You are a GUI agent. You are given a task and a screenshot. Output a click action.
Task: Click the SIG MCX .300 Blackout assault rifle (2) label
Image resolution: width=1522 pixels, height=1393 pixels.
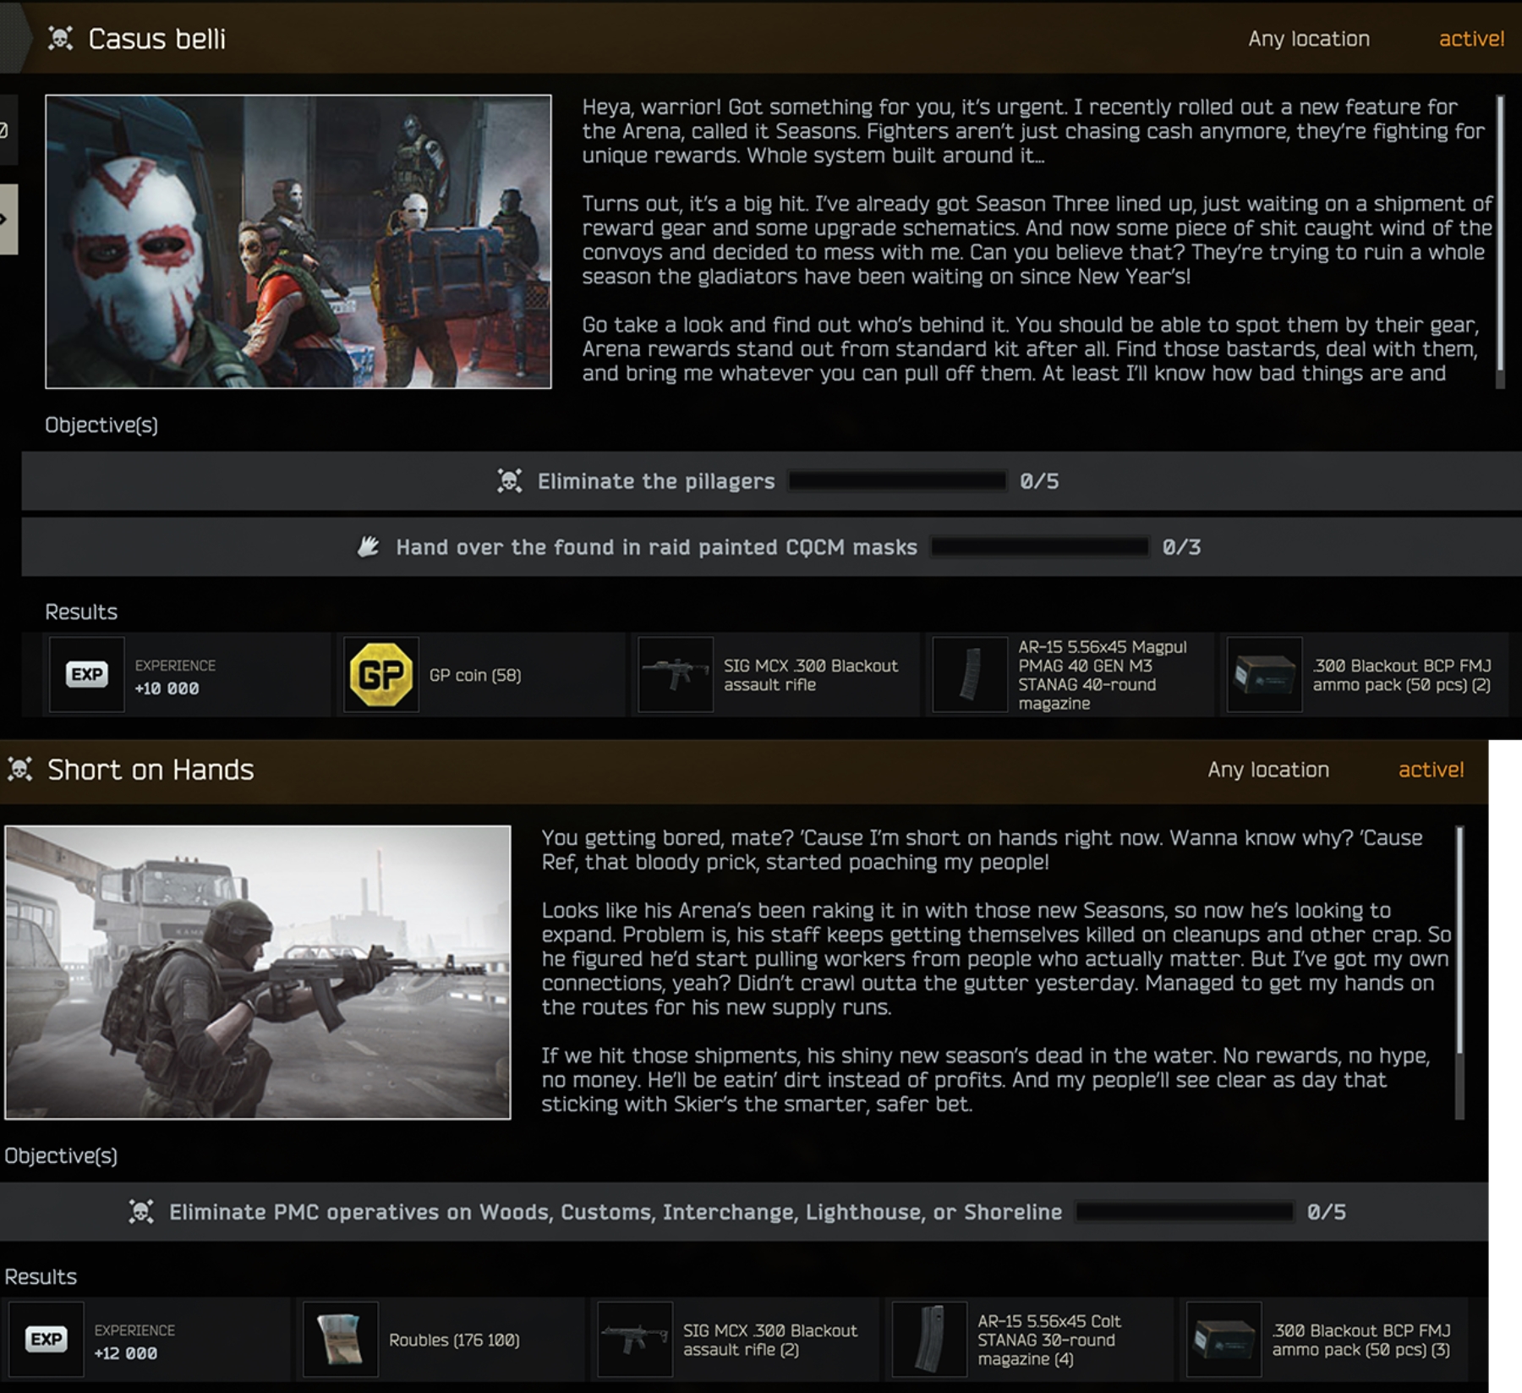click(x=770, y=1340)
